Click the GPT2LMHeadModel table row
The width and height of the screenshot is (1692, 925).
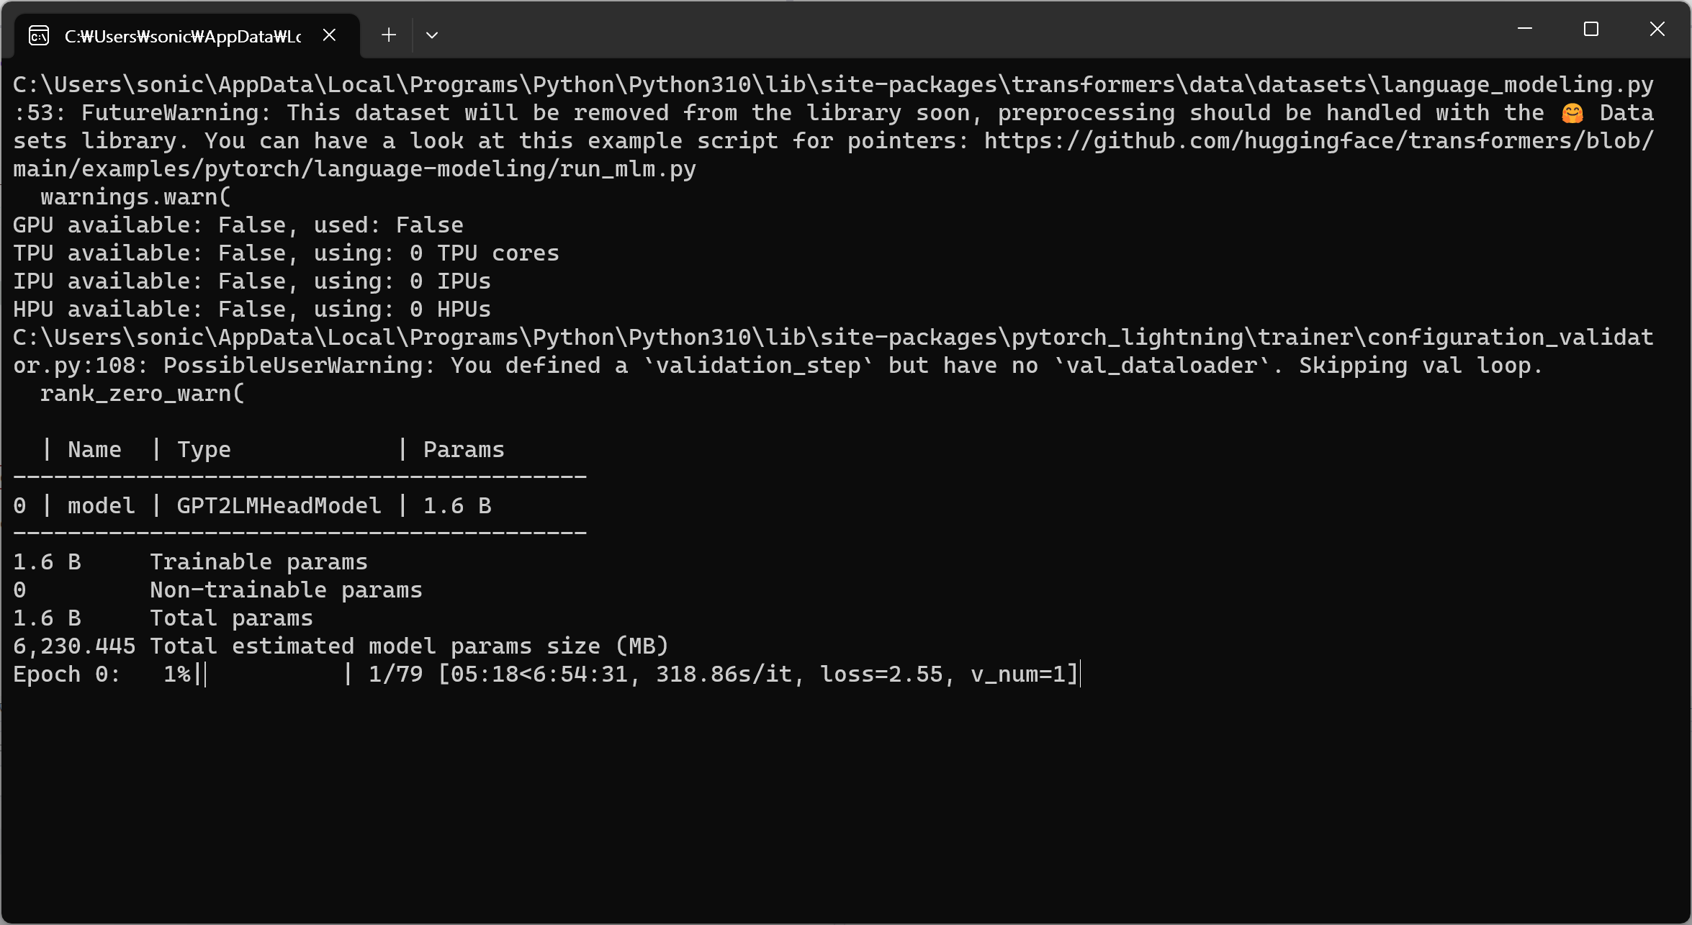coord(252,506)
